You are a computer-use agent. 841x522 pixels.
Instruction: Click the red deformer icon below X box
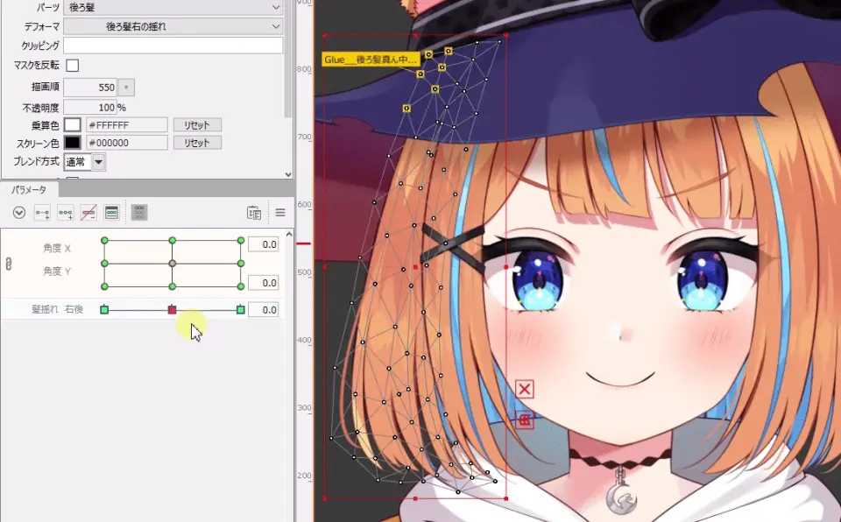[x=525, y=420]
